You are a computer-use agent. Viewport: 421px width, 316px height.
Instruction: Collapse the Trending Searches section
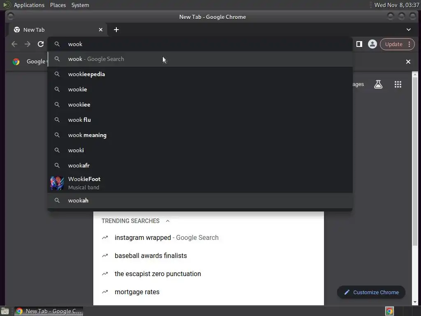pos(168,221)
